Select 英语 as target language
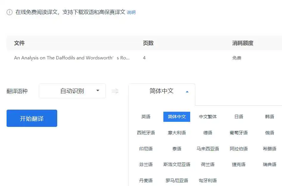This screenshot has height=186, width=282. point(146,117)
